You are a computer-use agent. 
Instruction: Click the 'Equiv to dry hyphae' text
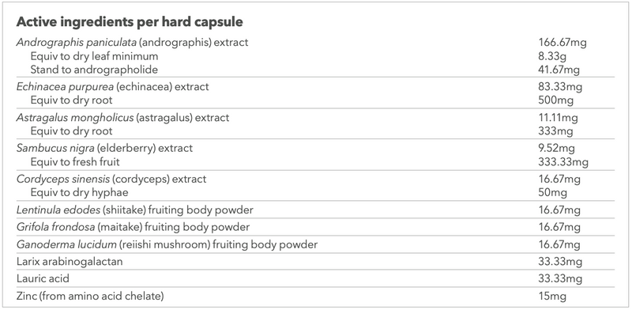tap(80, 192)
